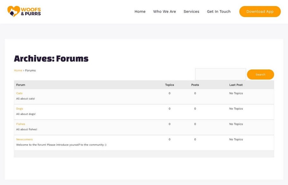This screenshot has height=185, width=288.
Task: Click the Search button
Action: pyautogui.click(x=260, y=74)
